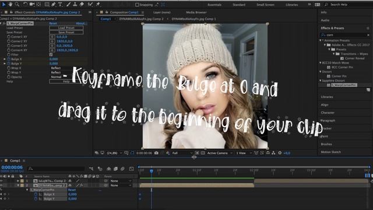The height and width of the screenshot is (210, 373).
Task: Expand layer 1 twirl triangle
Action: 18,181
